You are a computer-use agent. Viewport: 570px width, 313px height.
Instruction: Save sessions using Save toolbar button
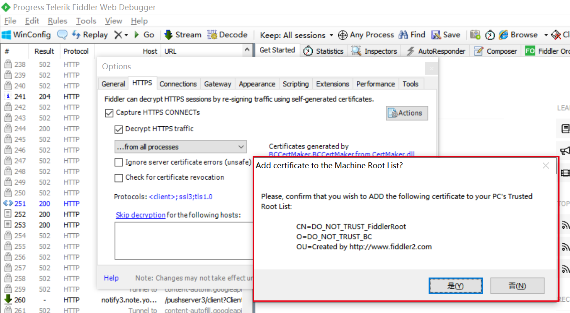click(446, 35)
